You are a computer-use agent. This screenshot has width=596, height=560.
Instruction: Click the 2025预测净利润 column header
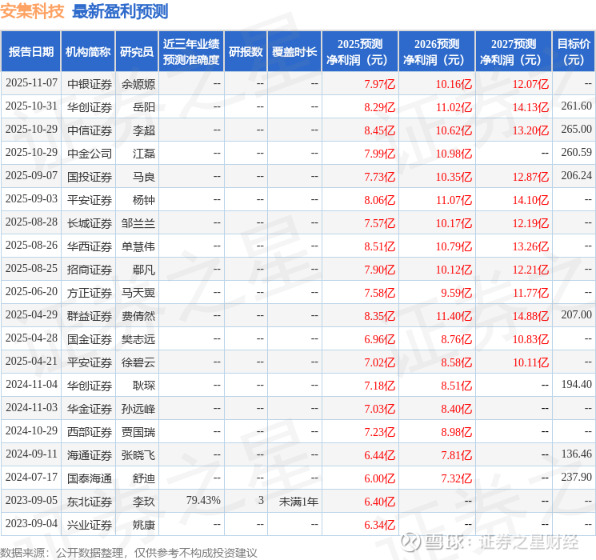tap(360, 52)
